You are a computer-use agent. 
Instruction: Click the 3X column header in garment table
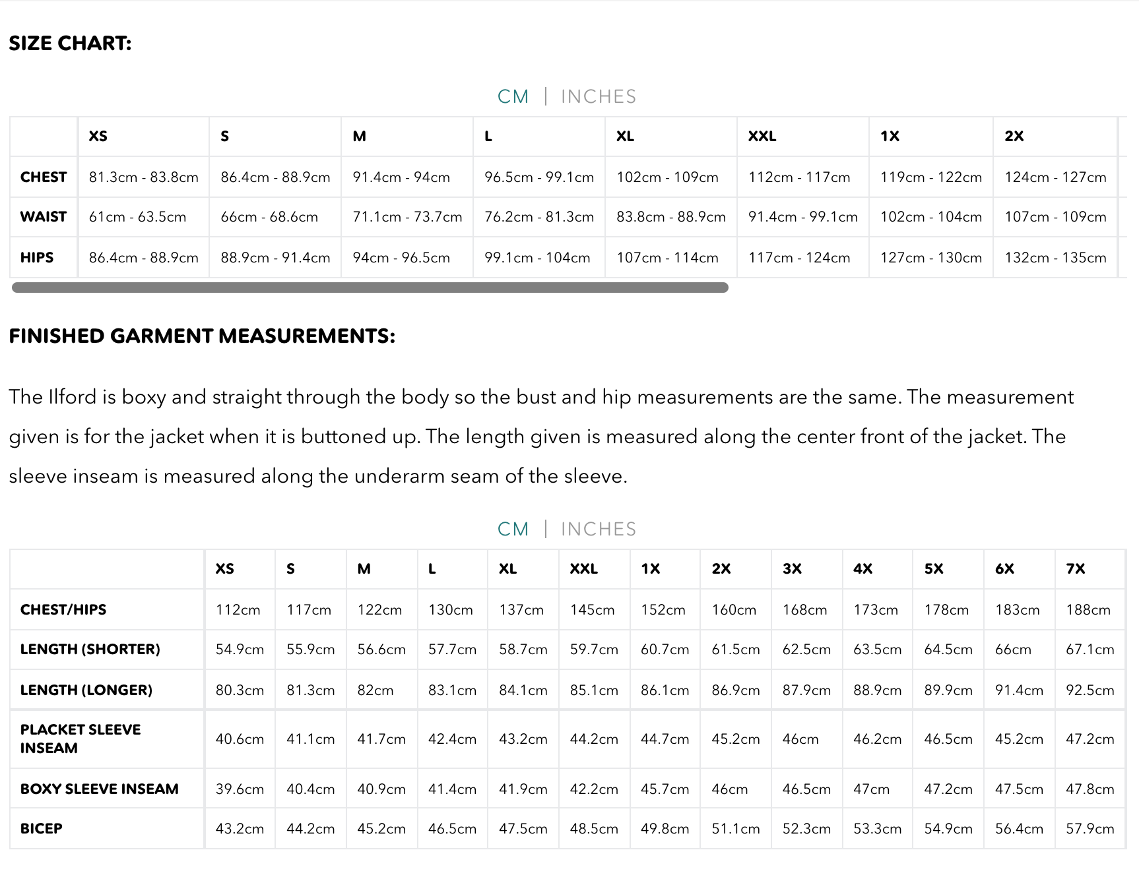pyautogui.click(x=792, y=569)
